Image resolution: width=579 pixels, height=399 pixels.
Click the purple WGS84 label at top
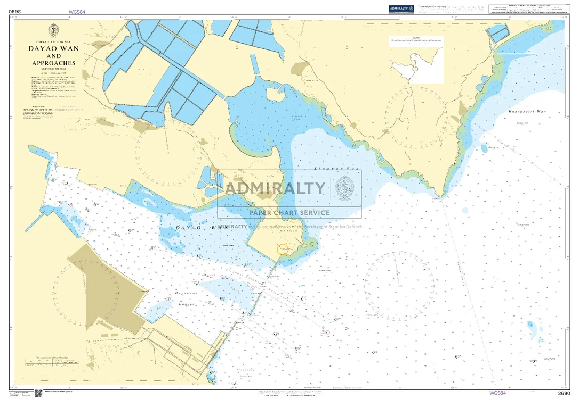click(77, 12)
